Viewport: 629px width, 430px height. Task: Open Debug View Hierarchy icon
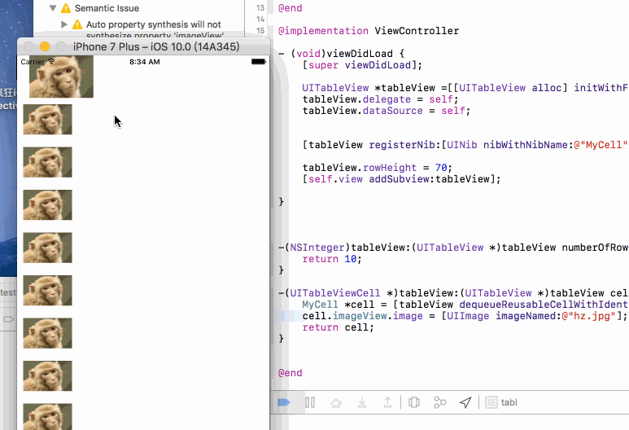point(414,402)
